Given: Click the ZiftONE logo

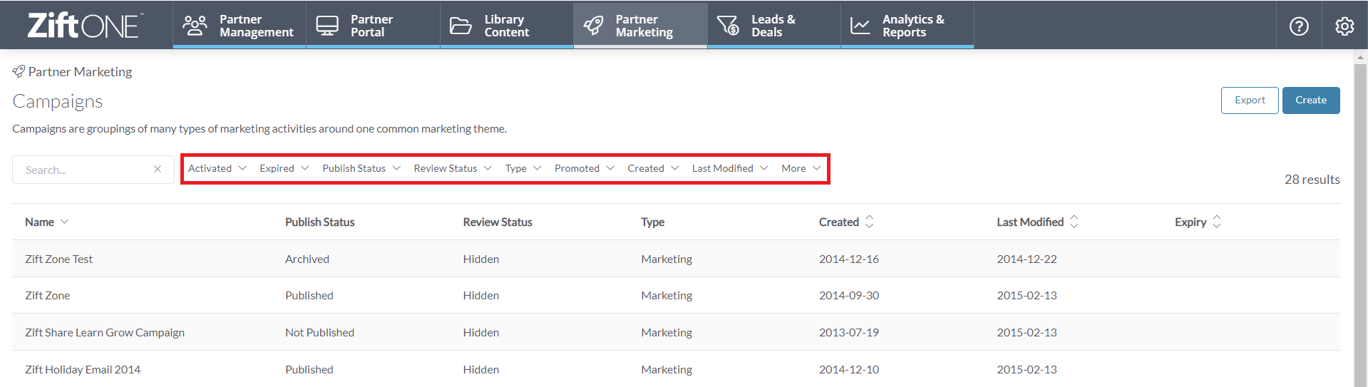Looking at the screenshot, I should coord(85,25).
